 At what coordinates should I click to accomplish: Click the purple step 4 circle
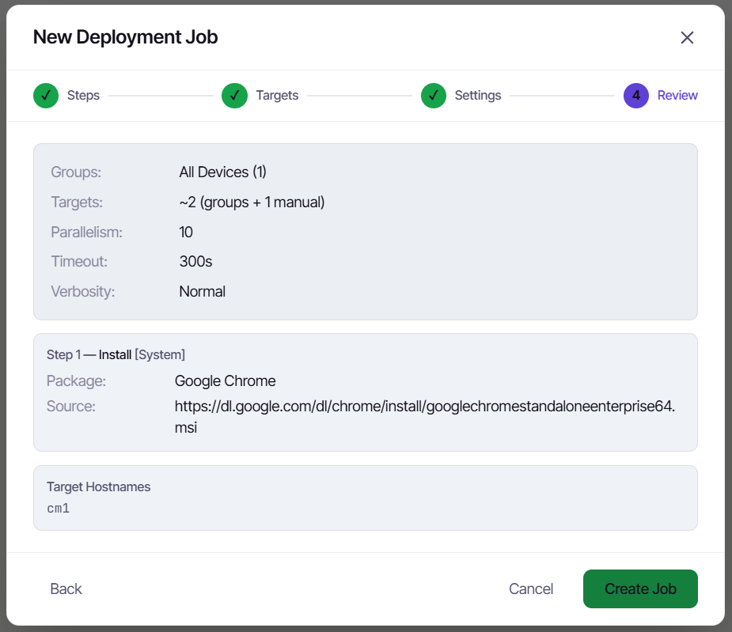tap(635, 96)
